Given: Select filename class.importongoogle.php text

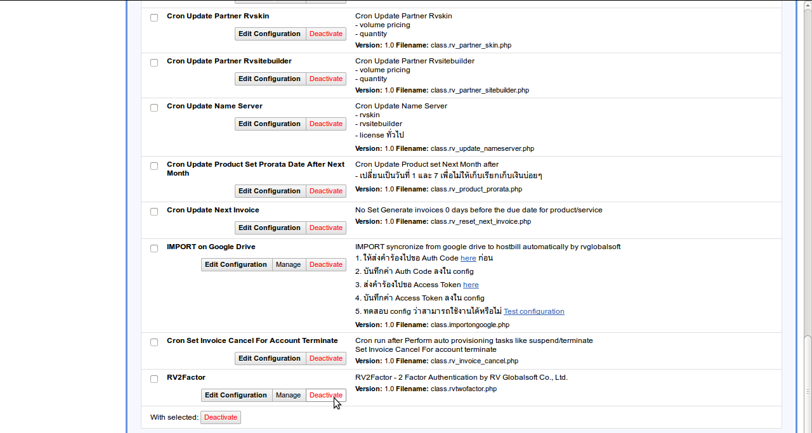Looking at the screenshot, I should (470, 325).
